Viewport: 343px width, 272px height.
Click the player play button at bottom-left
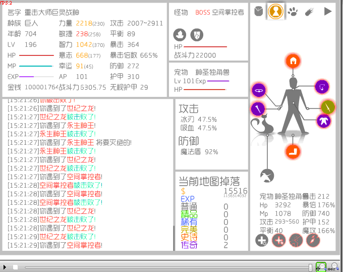click(5, 267)
